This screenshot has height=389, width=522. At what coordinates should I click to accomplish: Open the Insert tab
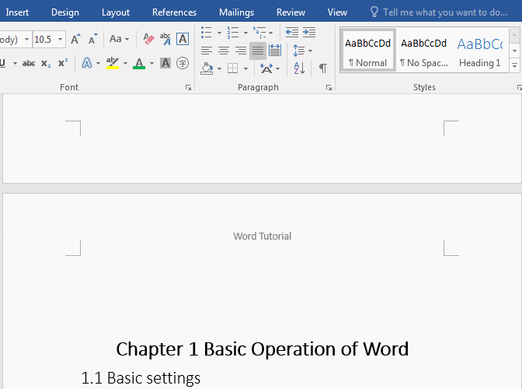click(x=17, y=12)
